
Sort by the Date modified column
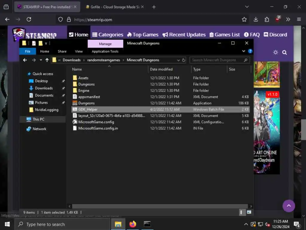169,69
